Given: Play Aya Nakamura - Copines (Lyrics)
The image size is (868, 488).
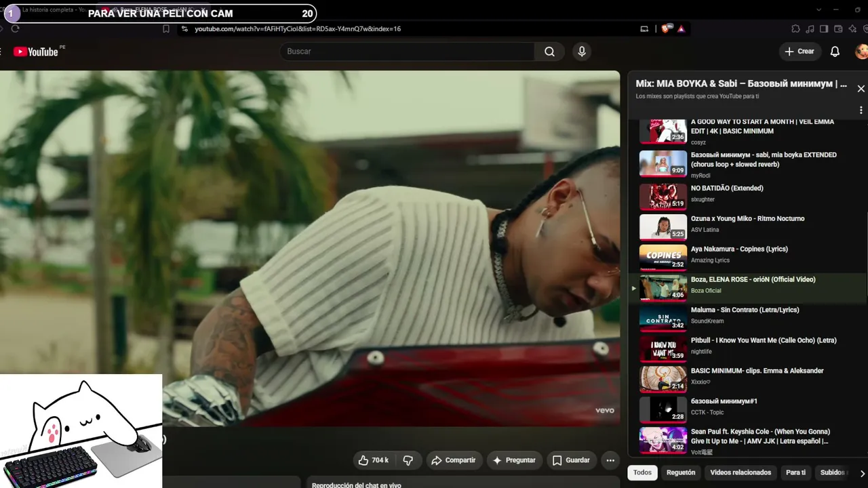Looking at the screenshot, I should pos(739,249).
